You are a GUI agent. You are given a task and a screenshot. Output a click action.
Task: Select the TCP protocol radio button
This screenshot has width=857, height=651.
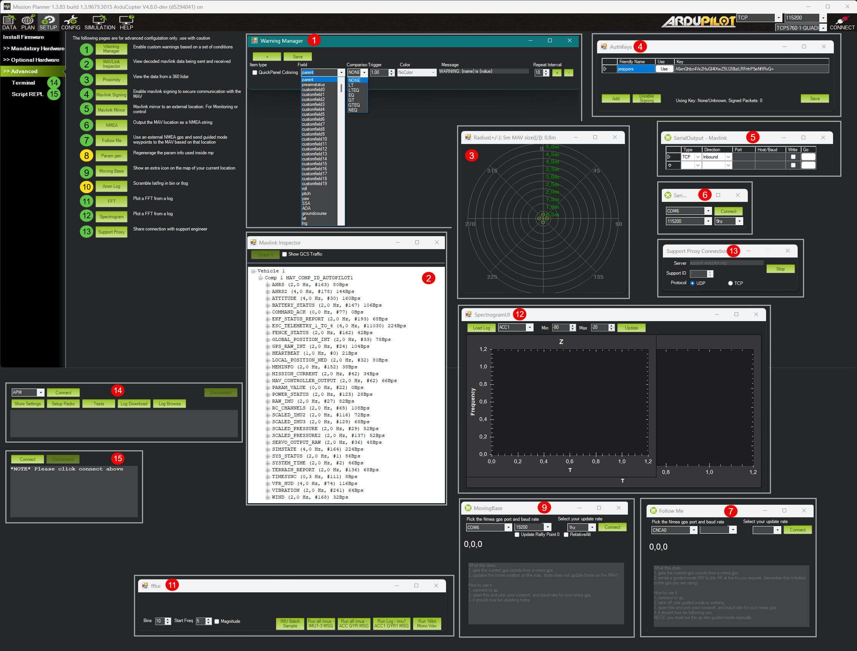(x=730, y=283)
